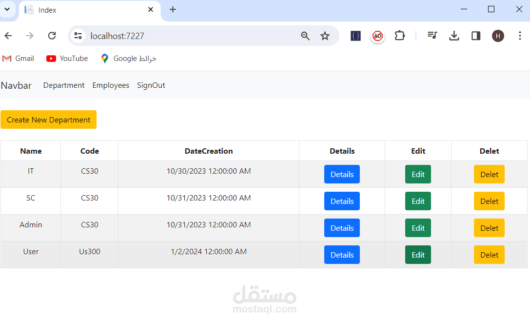This screenshot has height=321, width=530.
Task: Show browser downloads
Action: coord(454,36)
